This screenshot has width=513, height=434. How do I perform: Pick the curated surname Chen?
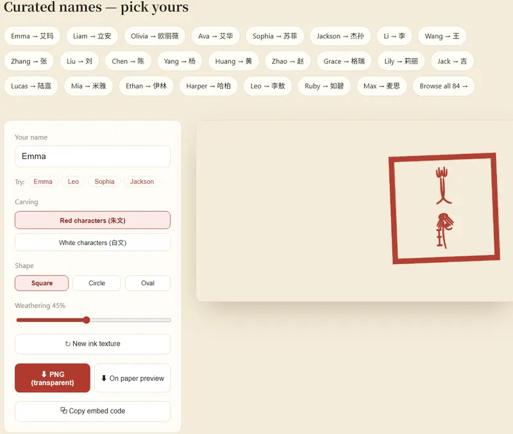click(x=128, y=61)
